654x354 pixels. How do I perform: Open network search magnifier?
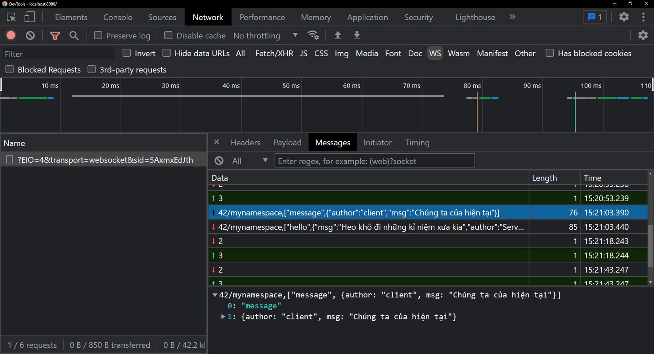pos(74,36)
